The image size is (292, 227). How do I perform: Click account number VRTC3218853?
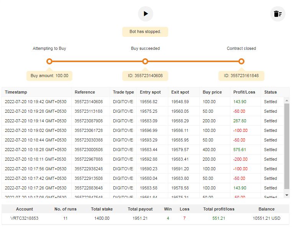click(x=25, y=218)
